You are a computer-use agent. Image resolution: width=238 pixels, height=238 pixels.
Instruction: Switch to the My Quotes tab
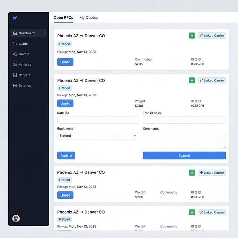(89, 18)
